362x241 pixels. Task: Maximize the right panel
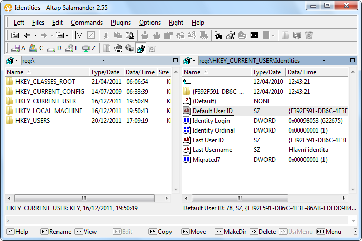(x=352, y=60)
